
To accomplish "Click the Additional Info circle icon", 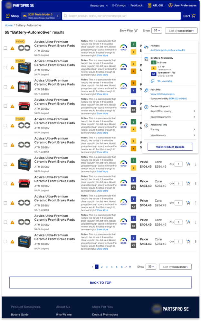I will tap(146, 125).
